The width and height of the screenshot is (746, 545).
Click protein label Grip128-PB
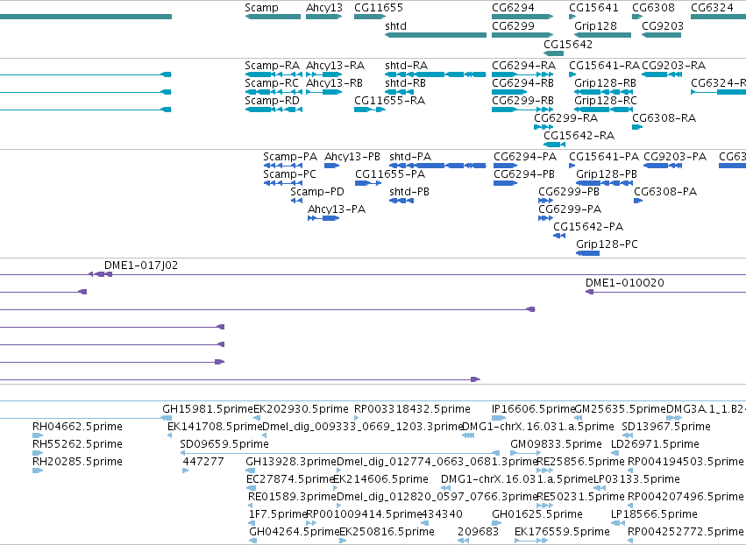[606, 174]
